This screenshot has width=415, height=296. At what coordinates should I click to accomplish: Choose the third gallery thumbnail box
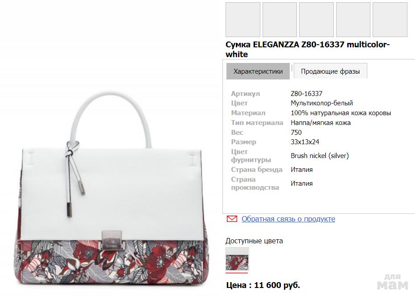[x=316, y=20]
